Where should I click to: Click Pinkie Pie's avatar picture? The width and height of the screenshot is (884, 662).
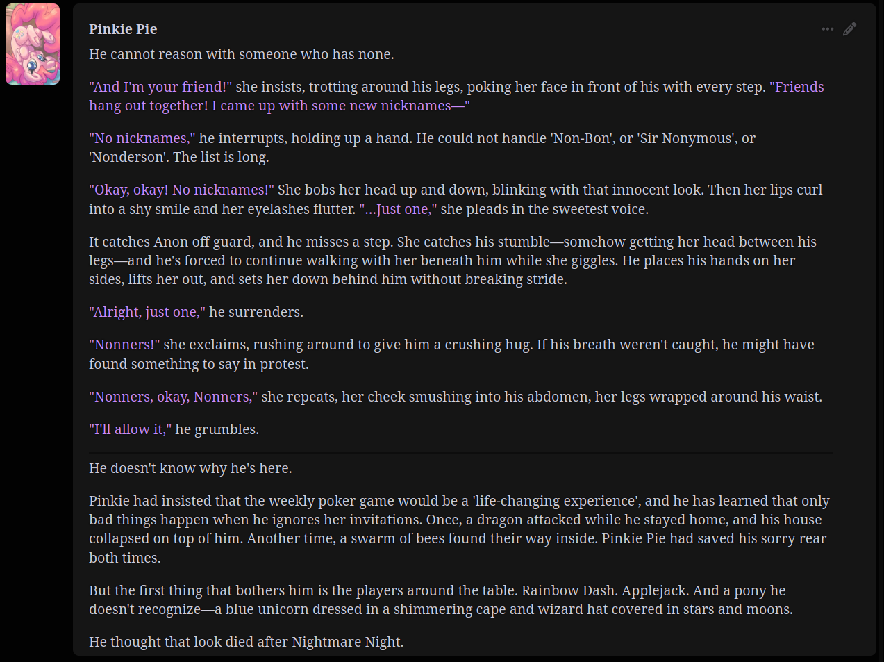(x=33, y=44)
